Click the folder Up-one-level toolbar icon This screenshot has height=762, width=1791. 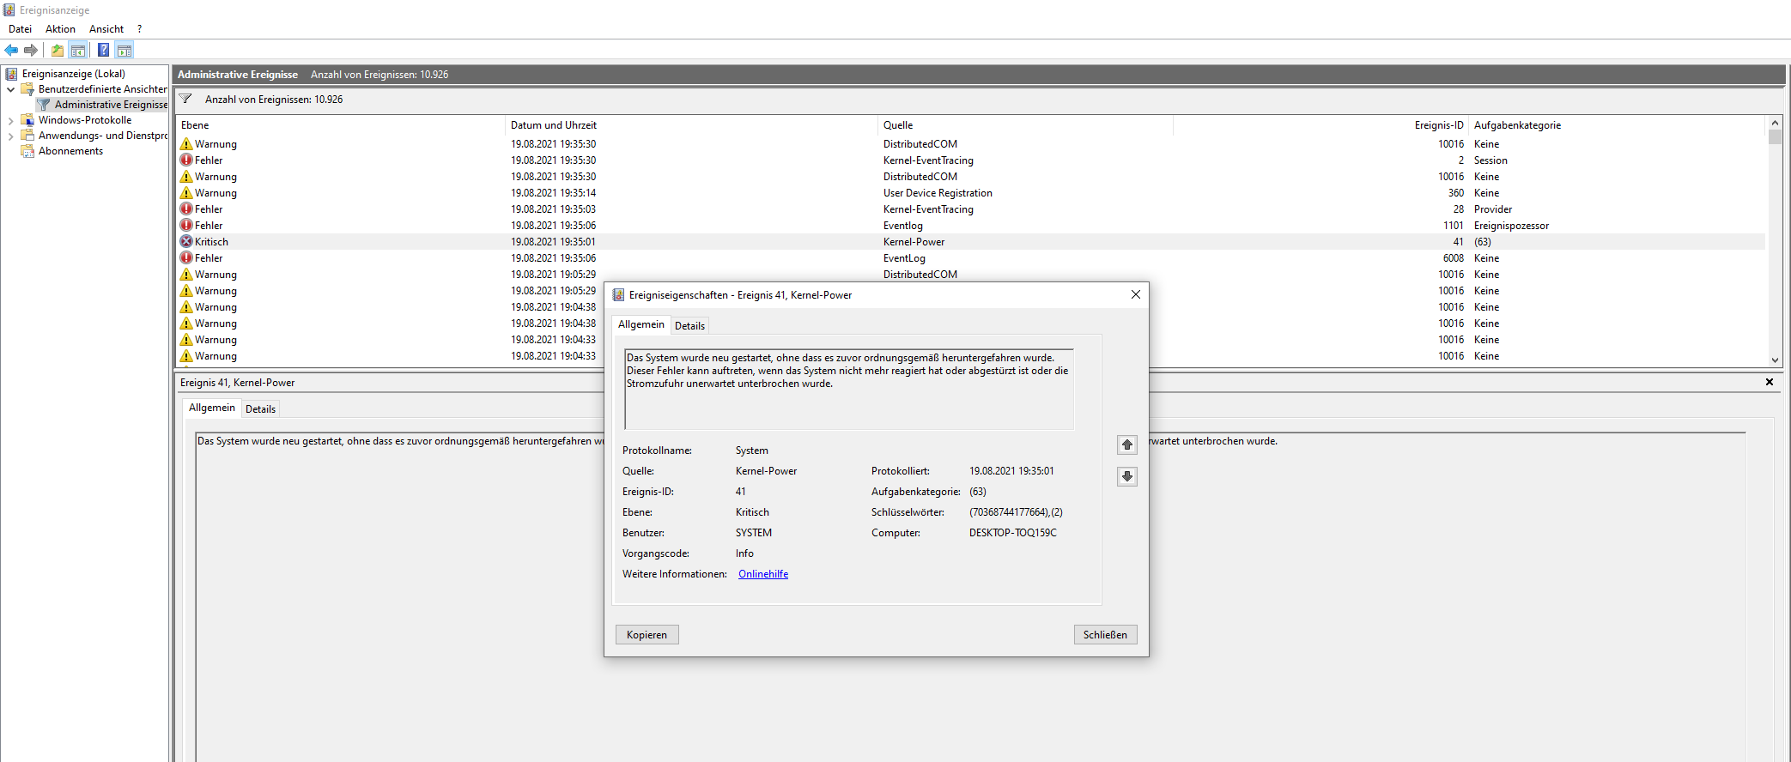click(x=58, y=50)
